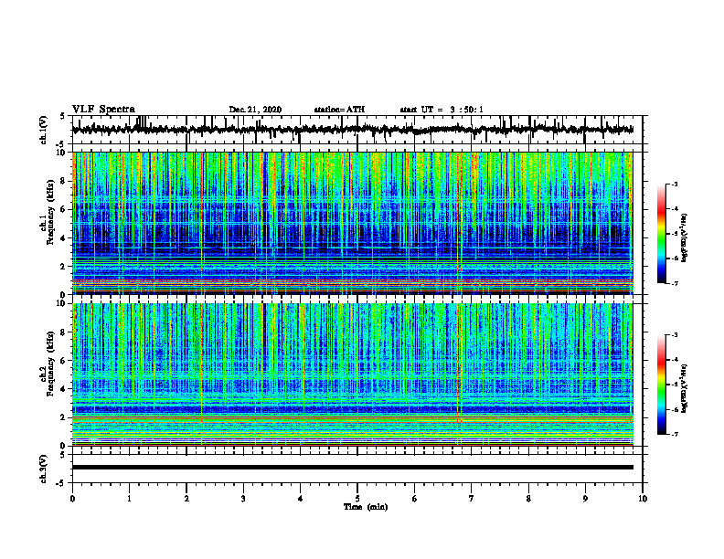The width and height of the screenshot is (724, 559).
Task: Click the '-5' tick on ch.3(V) axis
Action: pyautogui.click(x=61, y=483)
